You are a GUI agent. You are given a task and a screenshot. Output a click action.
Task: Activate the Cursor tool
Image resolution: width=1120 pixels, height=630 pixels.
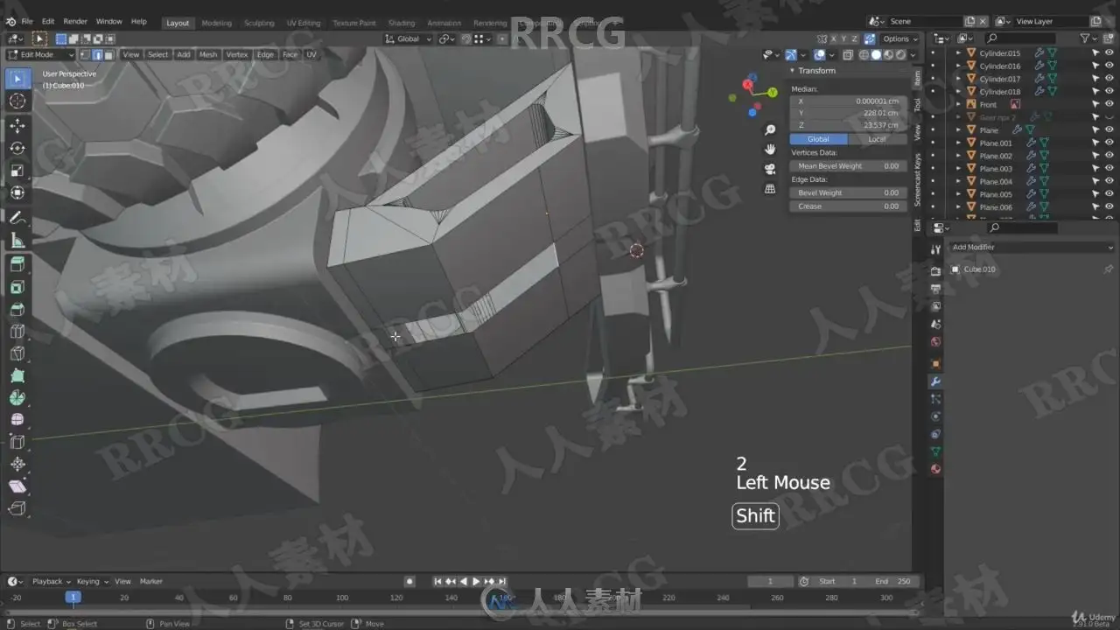click(x=17, y=101)
